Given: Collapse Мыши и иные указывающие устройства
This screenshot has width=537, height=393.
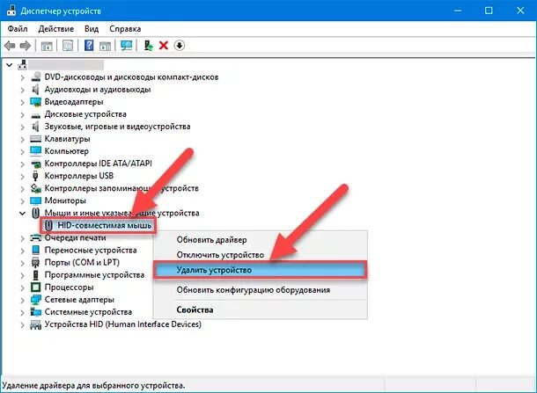Looking at the screenshot, I should pyautogui.click(x=22, y=213).
